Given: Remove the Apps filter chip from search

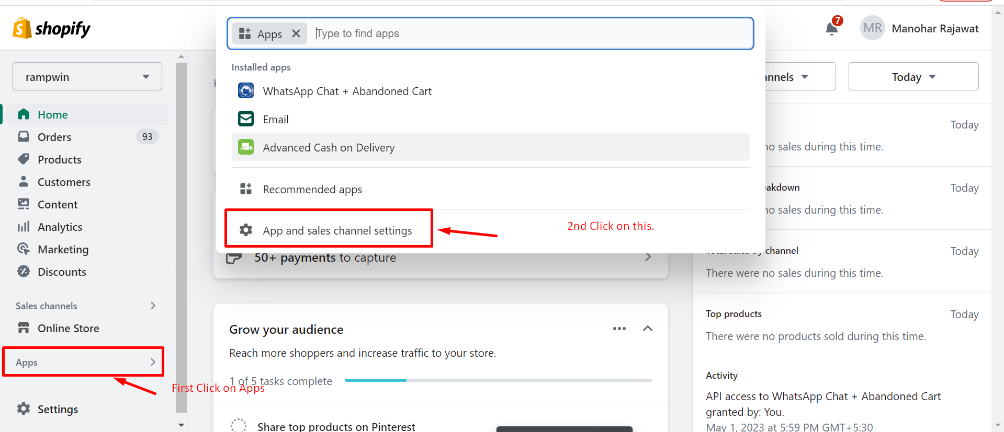Looking at the screenshot, I should [296, 34].
